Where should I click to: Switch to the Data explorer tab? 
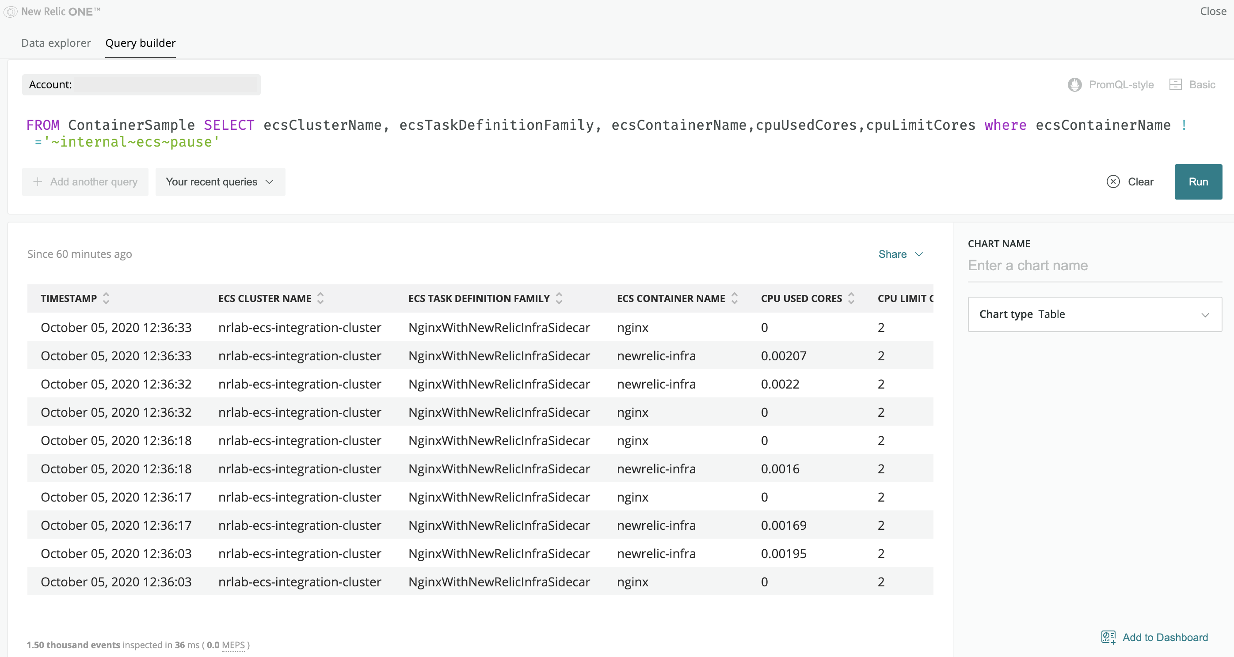pyautogui.click(x=56, y=43)
